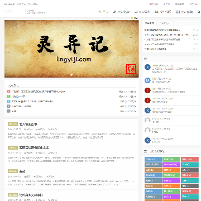Open last comment's blue X avatar
201x201 pixels.
tap(147, 140)
